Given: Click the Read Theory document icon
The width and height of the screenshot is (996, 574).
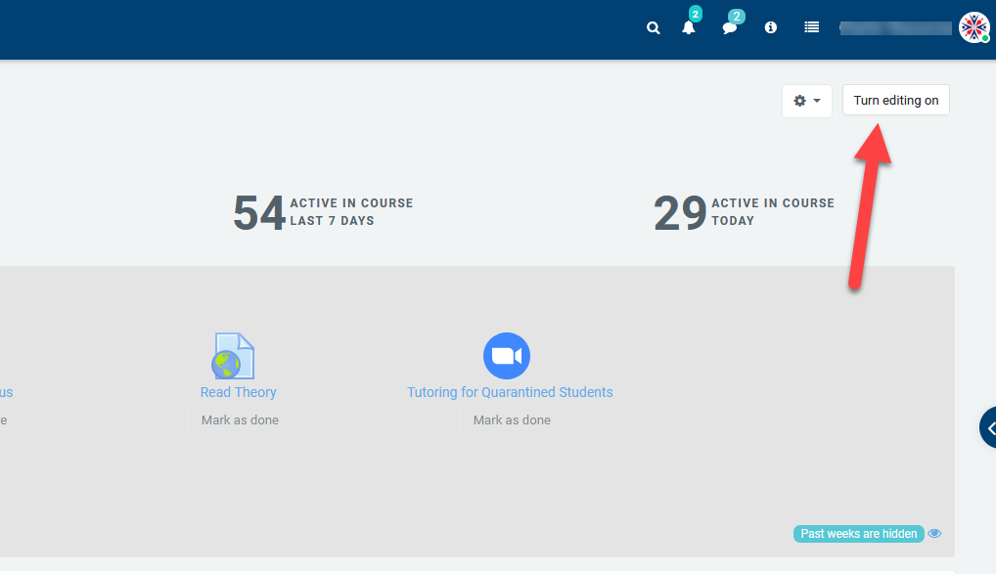Looking at the screenshot, I should click(234, 356).
